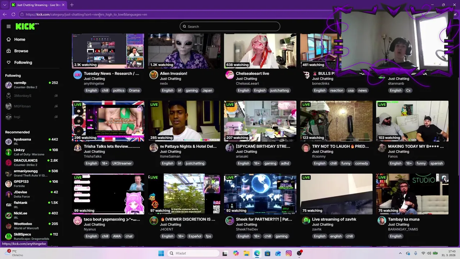Viewport: 460px width, 259px height.
Task: Click fishtank avatar in sidebar
Action: click(9, 205)
